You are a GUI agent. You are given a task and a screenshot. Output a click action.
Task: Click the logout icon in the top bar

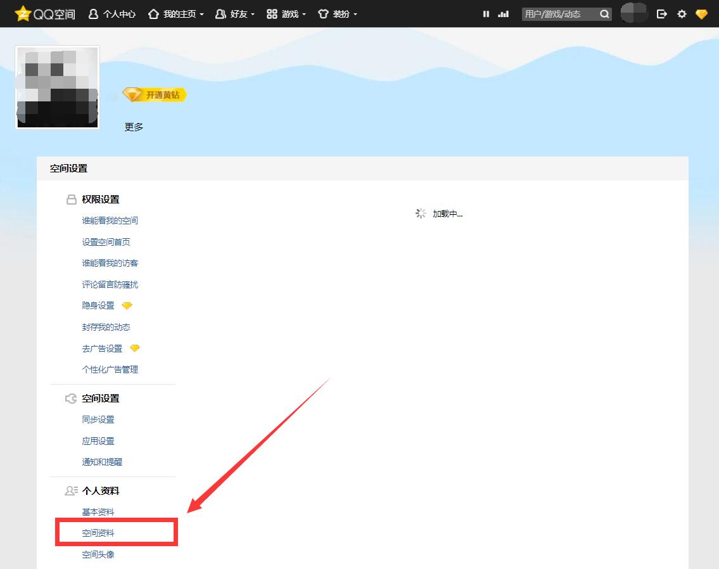coord(661,13)
